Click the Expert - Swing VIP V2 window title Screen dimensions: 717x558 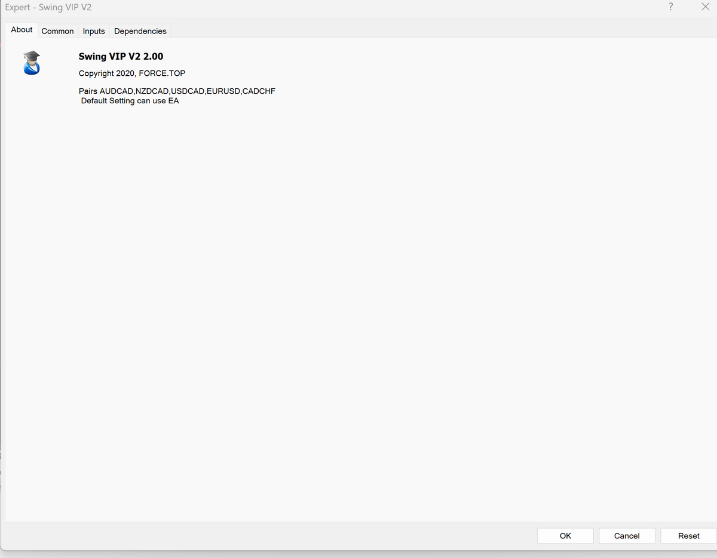(x=48, y=8)
